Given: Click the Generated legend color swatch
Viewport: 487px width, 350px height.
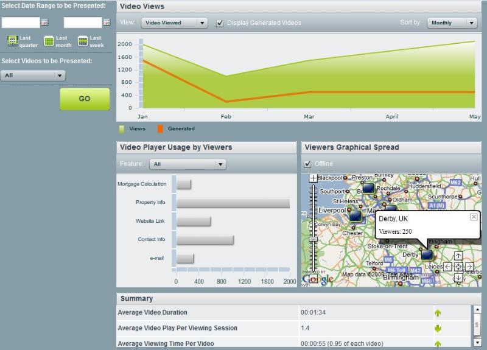Looking at the screenshot, I should coord(160,129).
